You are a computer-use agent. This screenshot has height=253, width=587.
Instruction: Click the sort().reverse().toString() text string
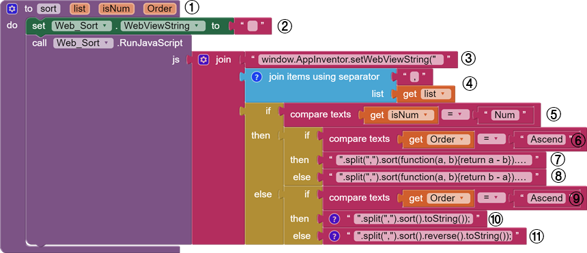click(x=433, y=236)
